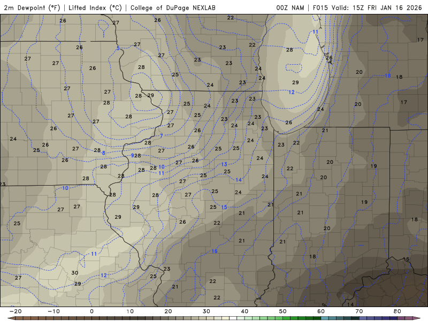Click the 60 label on the color scale
This screenshot has height=321, width=428.
(x=321, y=311)
